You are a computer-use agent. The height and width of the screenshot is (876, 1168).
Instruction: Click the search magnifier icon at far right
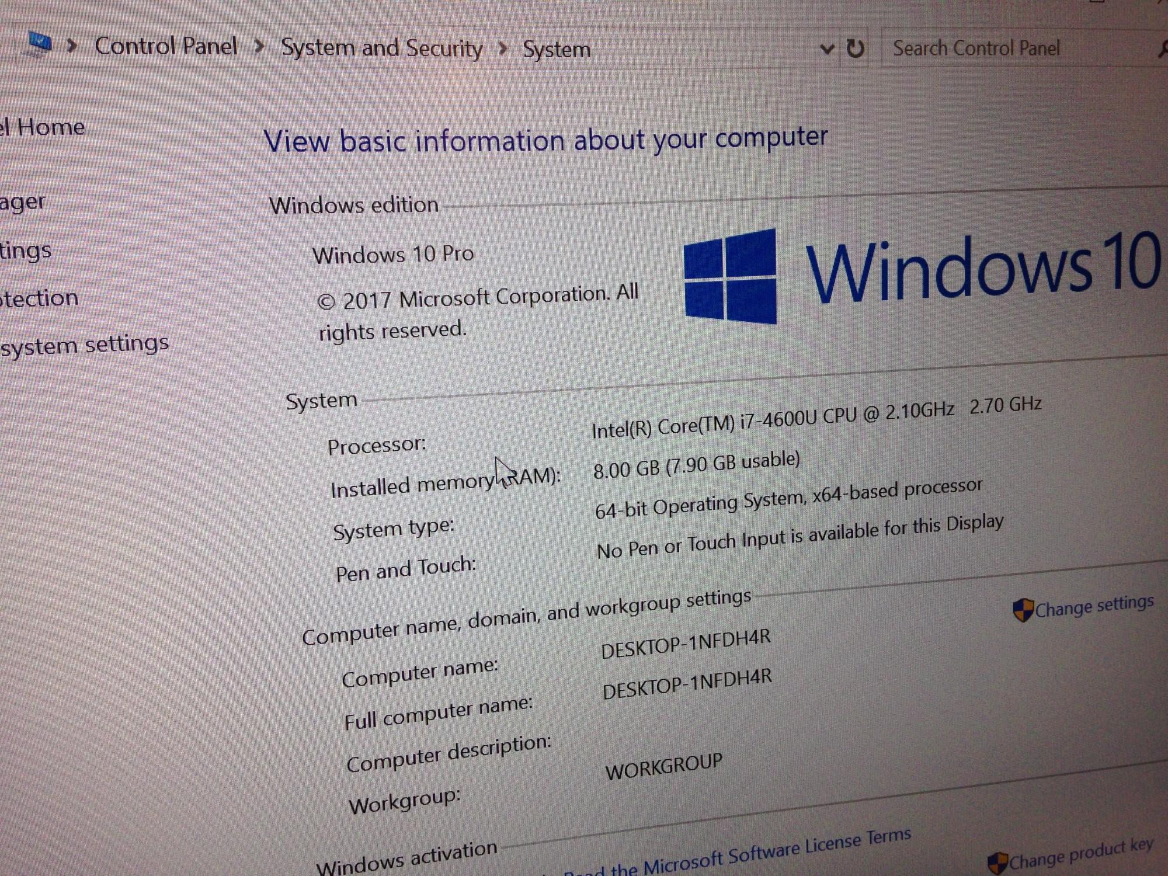[1162, 50]
